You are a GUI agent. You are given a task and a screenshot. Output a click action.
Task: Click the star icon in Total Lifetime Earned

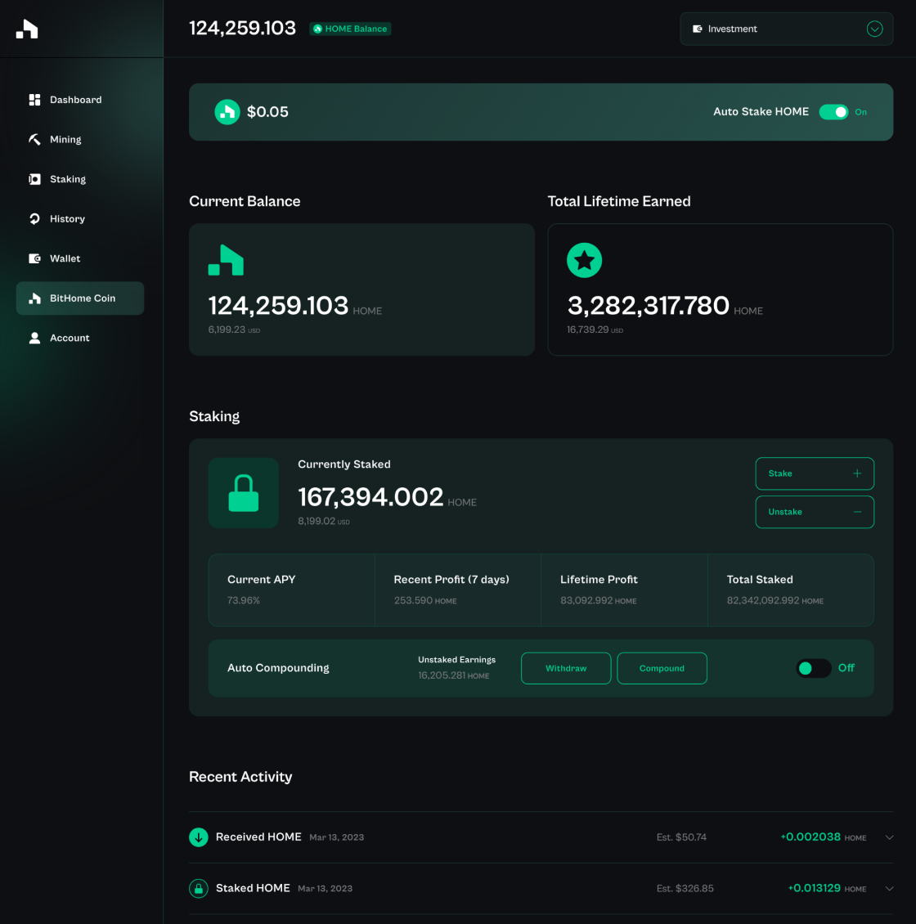(584, 261)
